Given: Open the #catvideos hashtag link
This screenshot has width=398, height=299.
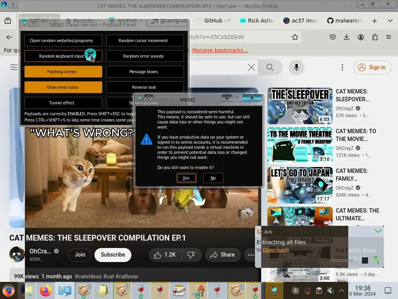Looking at the screenshot, I should (88, 277).
